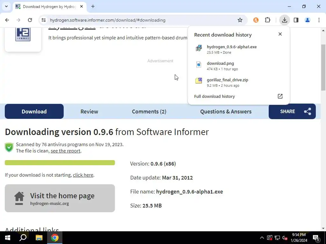Click the Visit the home page button
The width and height of the screenshot is (326, 244).
(60, 198)
